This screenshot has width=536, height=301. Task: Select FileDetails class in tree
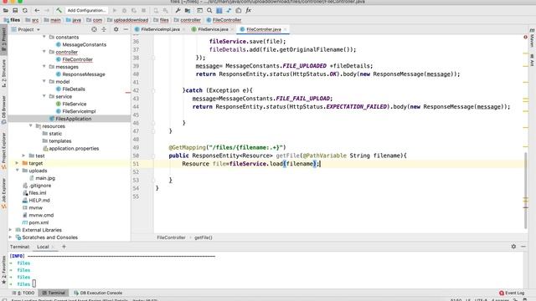coord(74,89)
